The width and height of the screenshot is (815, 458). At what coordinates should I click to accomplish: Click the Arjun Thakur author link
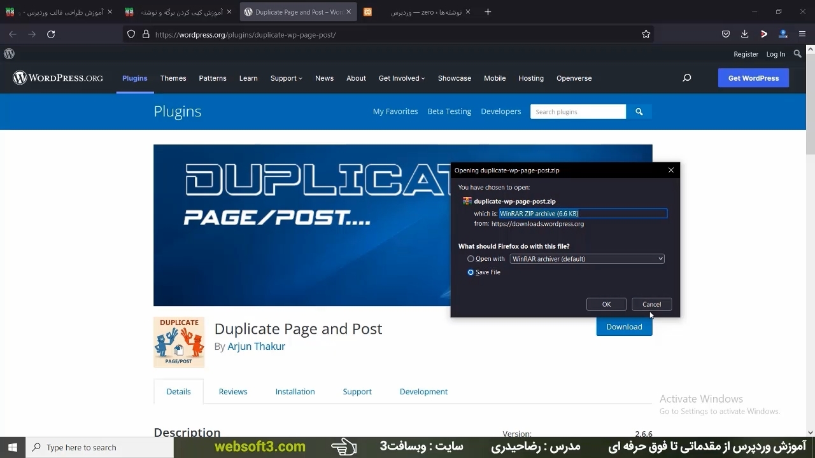click(256, 347)
